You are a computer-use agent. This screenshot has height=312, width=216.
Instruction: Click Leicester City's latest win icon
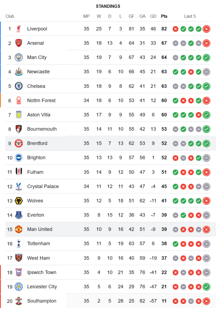point(206,287)
